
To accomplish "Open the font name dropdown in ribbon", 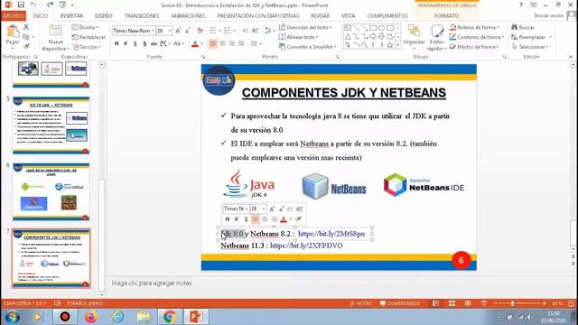I will tap(153, 31).
